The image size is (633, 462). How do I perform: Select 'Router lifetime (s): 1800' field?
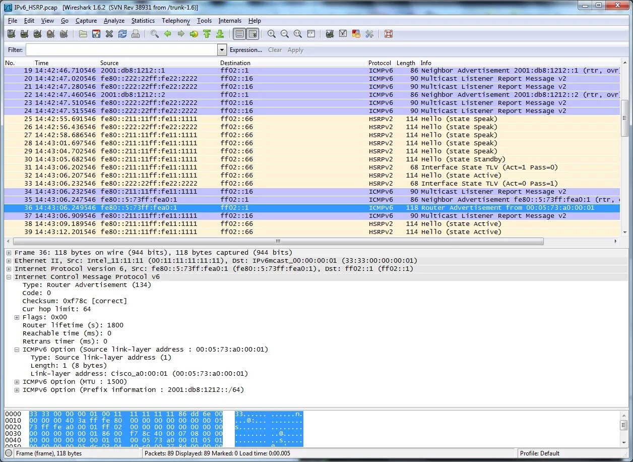tap(73, 325)
